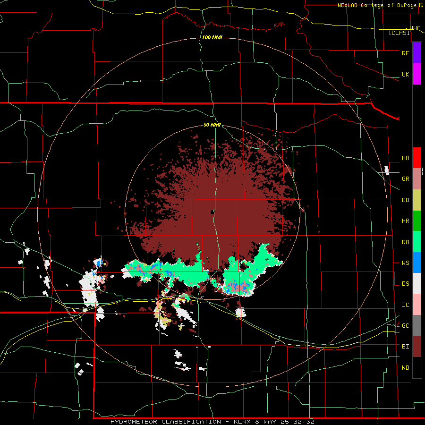Click the magenta UK legend swatch

pyautogui.click(x=417, y=74)
